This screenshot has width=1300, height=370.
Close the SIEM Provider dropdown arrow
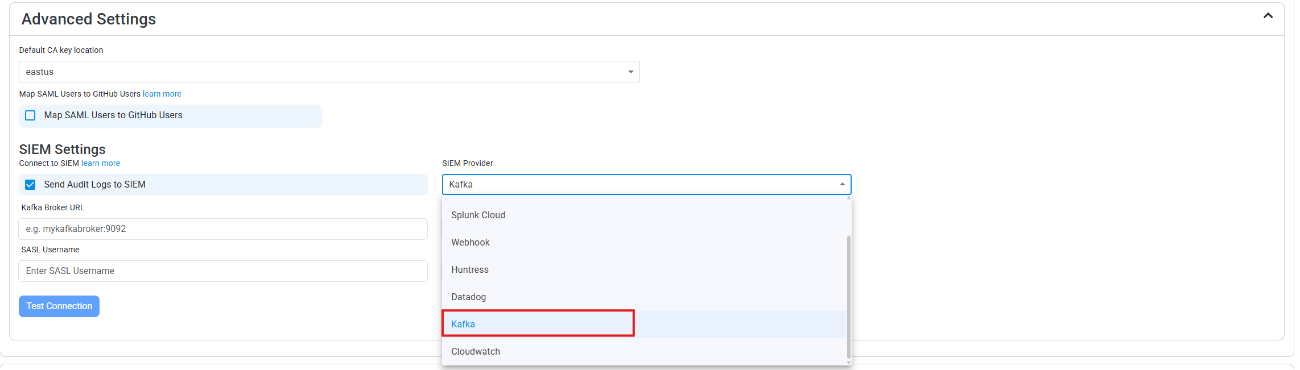(842, 185)
